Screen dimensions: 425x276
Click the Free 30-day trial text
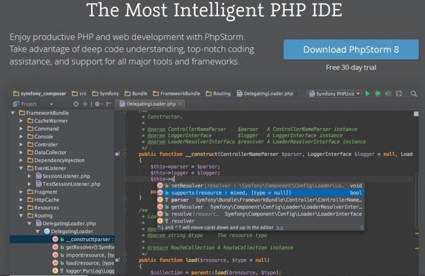point(351,67)
